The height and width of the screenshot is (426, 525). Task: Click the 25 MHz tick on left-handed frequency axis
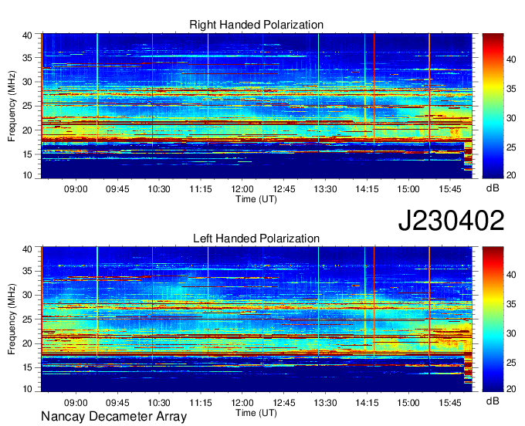click(x=27, y=319)
